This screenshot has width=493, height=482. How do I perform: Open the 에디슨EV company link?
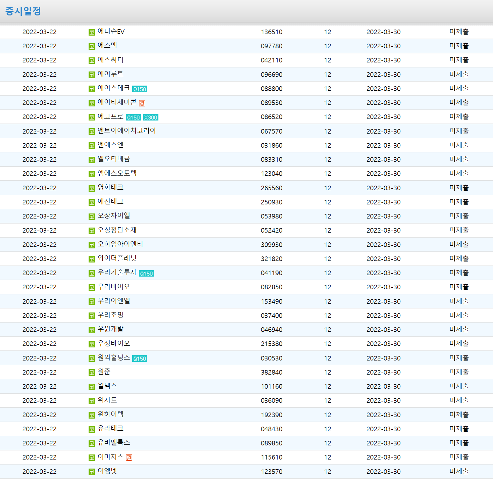click(111, 32)
